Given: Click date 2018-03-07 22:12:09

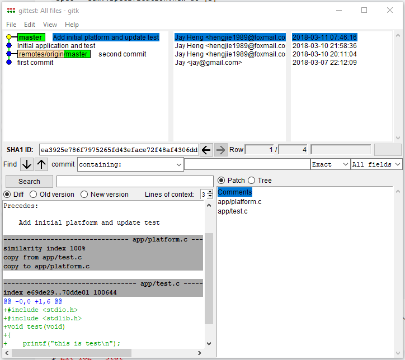Looking at the screenshot, I should pyautogui.click(x=324, y=63).
